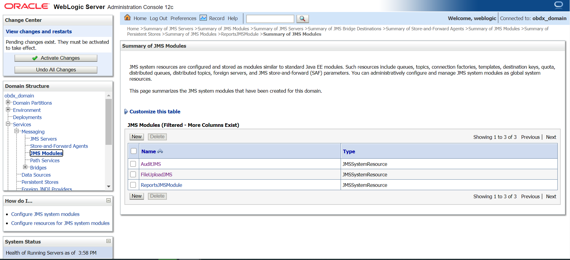Open the AuditJMS module link
The image size is (570, 260).
click(x=151, y=164)
